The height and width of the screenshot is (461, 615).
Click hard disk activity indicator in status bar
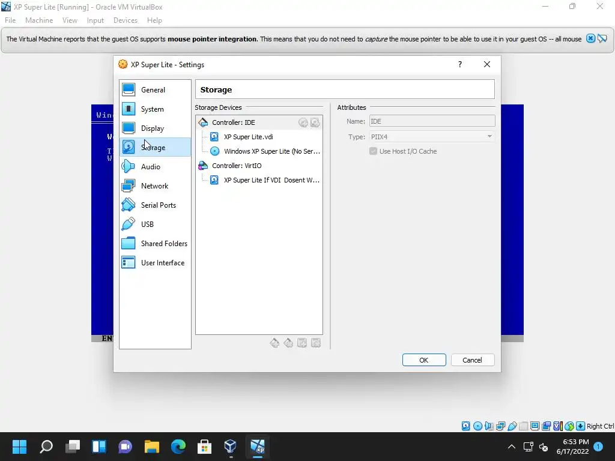point(465,426)
